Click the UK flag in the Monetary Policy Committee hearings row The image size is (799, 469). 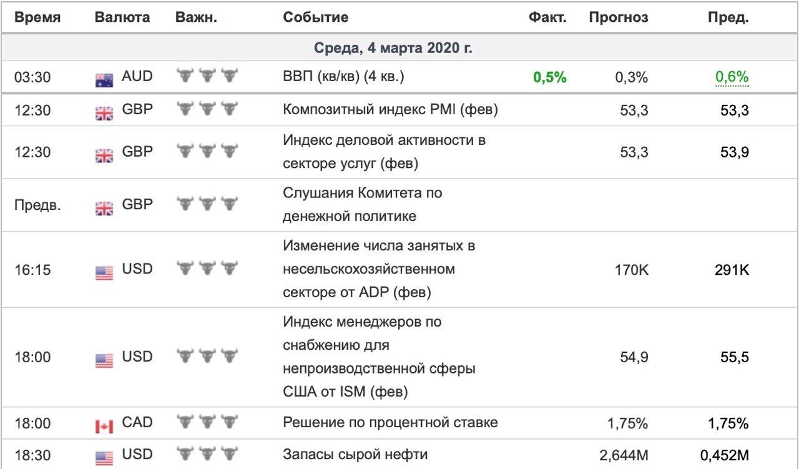coord(104,207)
